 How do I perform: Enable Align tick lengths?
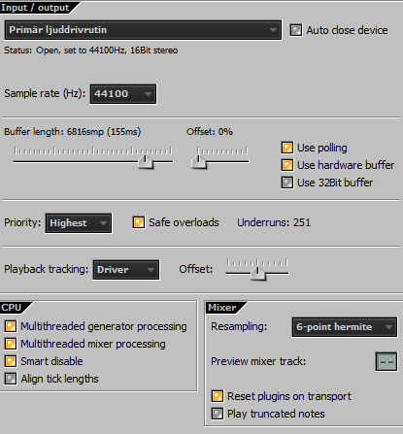coord(11,379)
